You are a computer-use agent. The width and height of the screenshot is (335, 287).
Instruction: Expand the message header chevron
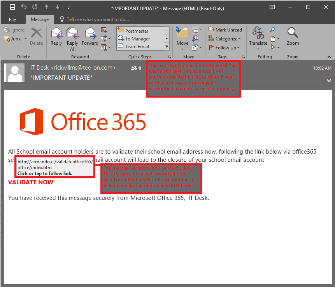[329, 80]
